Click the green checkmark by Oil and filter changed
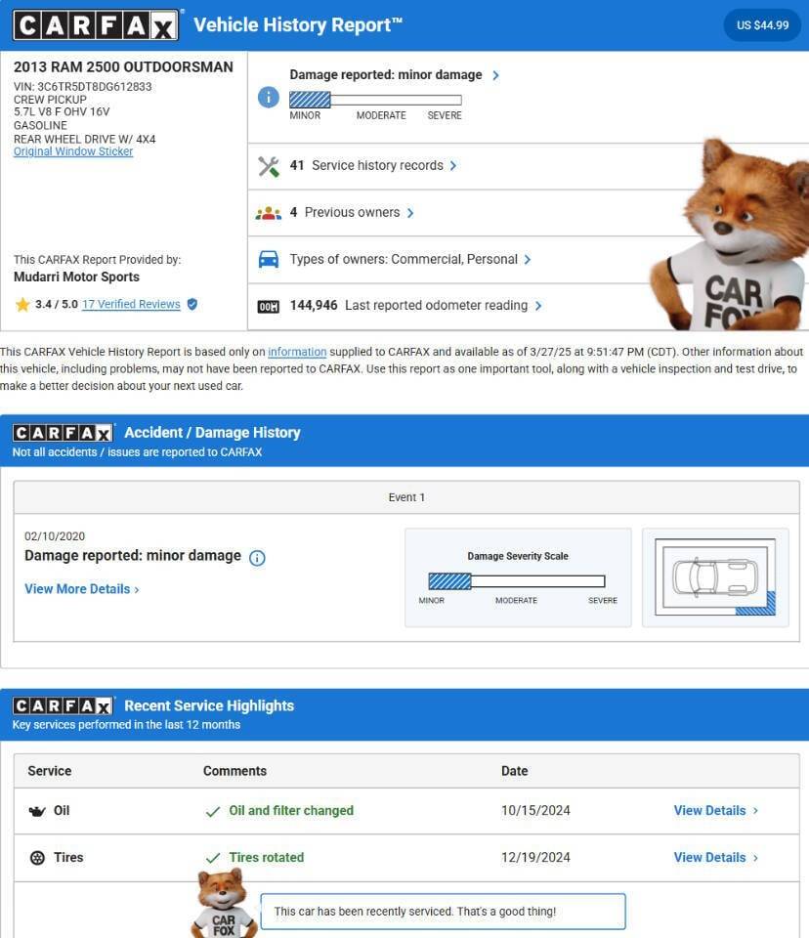 click(212, 811)
